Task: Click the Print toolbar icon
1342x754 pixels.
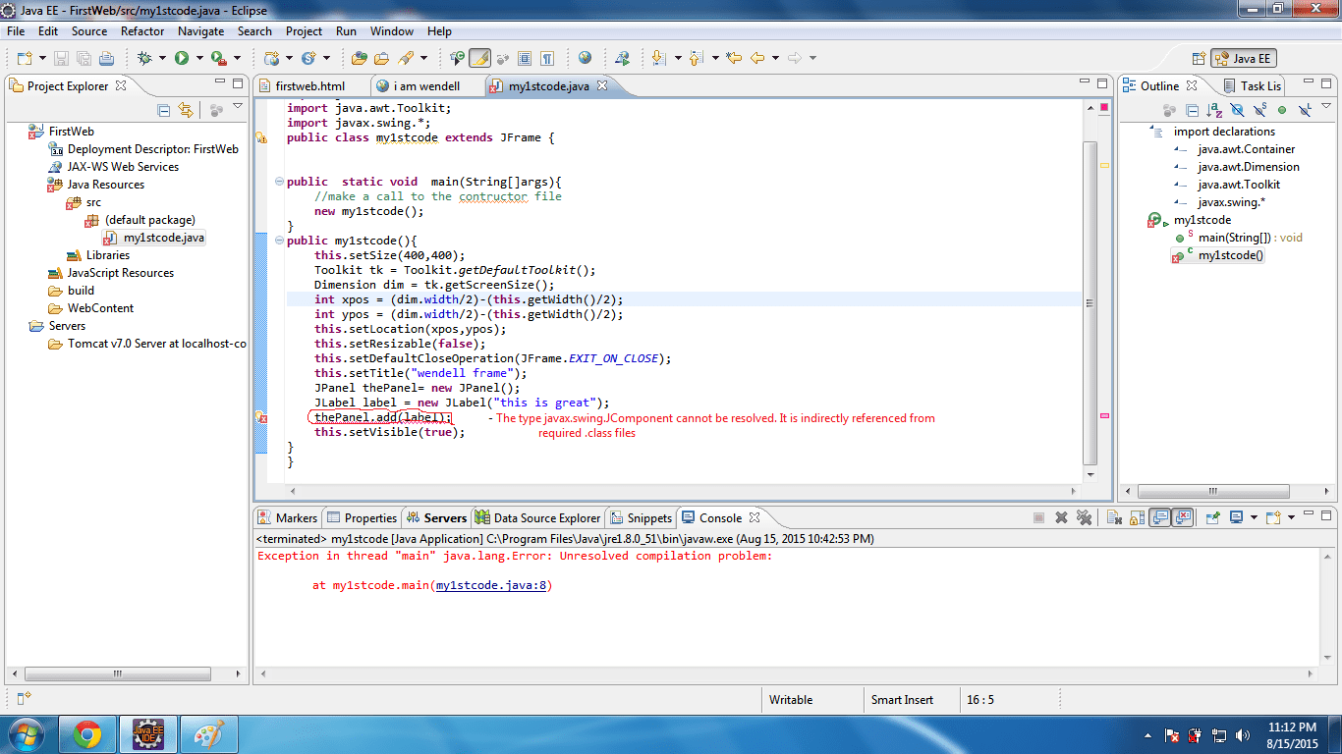Action: (x=104, y=57)
